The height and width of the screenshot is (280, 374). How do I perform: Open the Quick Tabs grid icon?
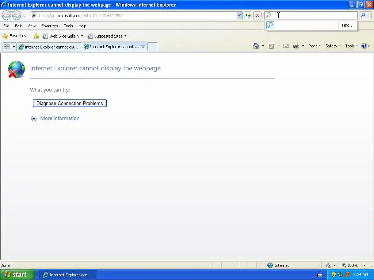coord(7,47)
